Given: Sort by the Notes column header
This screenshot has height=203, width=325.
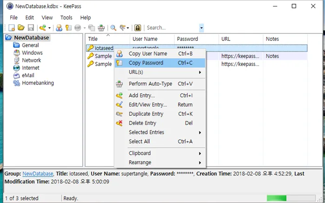Looking at the screenshot, I should click(285, 39).
